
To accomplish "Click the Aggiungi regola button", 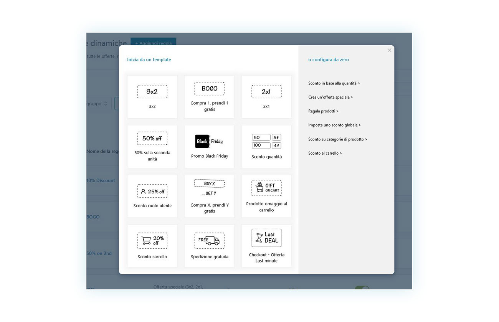I will (153, 43).
